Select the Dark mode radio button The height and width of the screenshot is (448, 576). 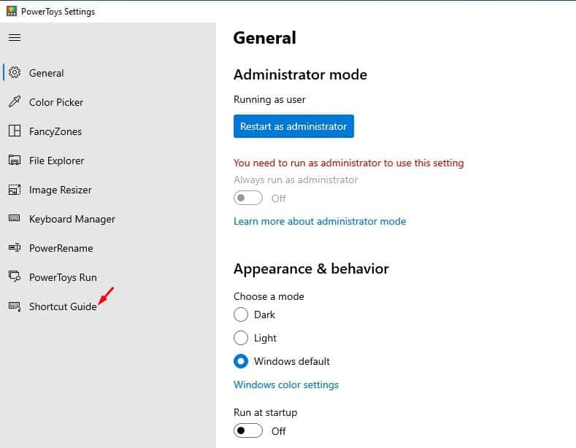(241, 314)
